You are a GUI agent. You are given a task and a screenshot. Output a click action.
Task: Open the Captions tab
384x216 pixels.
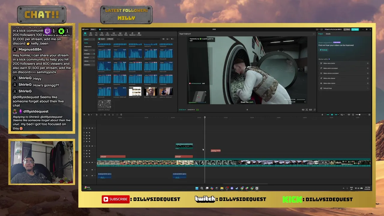(120, 34)
